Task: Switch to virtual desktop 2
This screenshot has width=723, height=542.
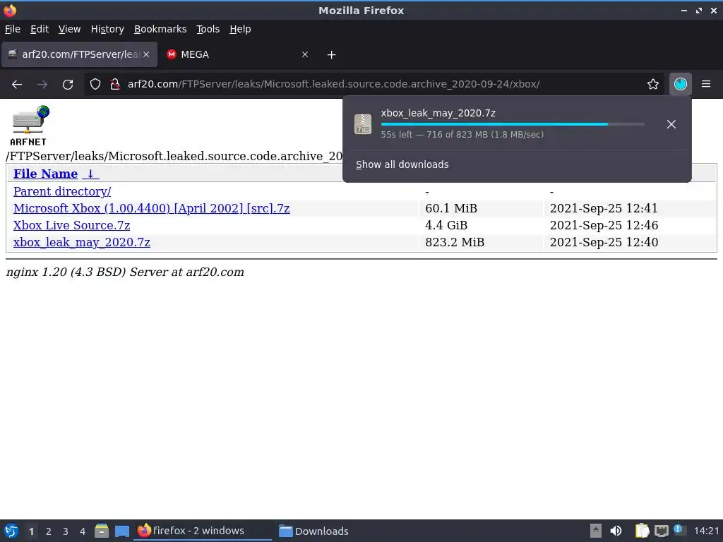Action: (x=49, y=531)
